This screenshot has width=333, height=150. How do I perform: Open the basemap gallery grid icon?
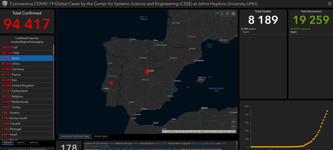233,14
